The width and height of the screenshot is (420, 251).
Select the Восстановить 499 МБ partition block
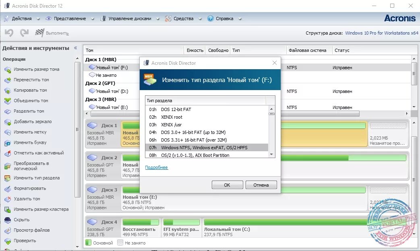tap(141, 227)
